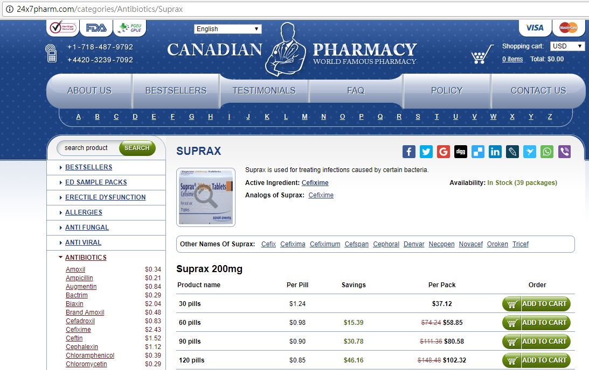Share on Facebook icon
The height and width of the screenshot is (370, 589).
click(409, 152)
